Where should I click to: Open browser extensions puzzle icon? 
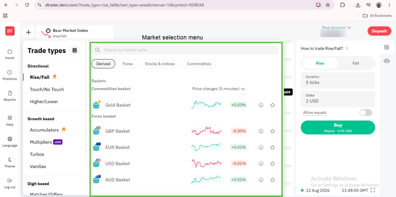point(342,5)
